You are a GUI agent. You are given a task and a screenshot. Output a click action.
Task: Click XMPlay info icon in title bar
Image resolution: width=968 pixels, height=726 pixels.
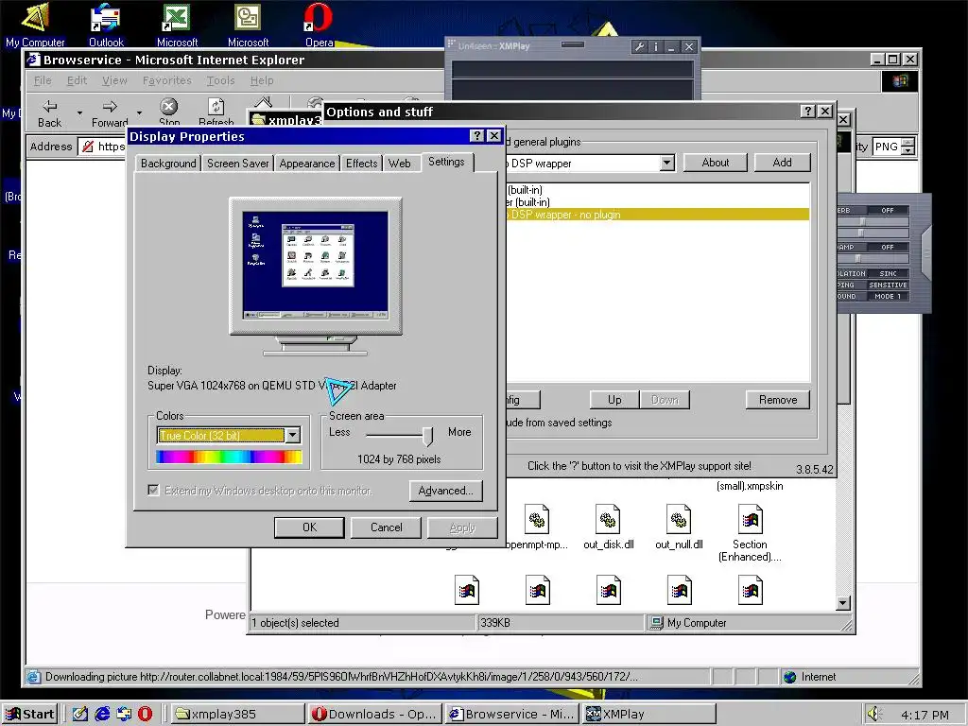pyautogui.click(x=656, y=46)
